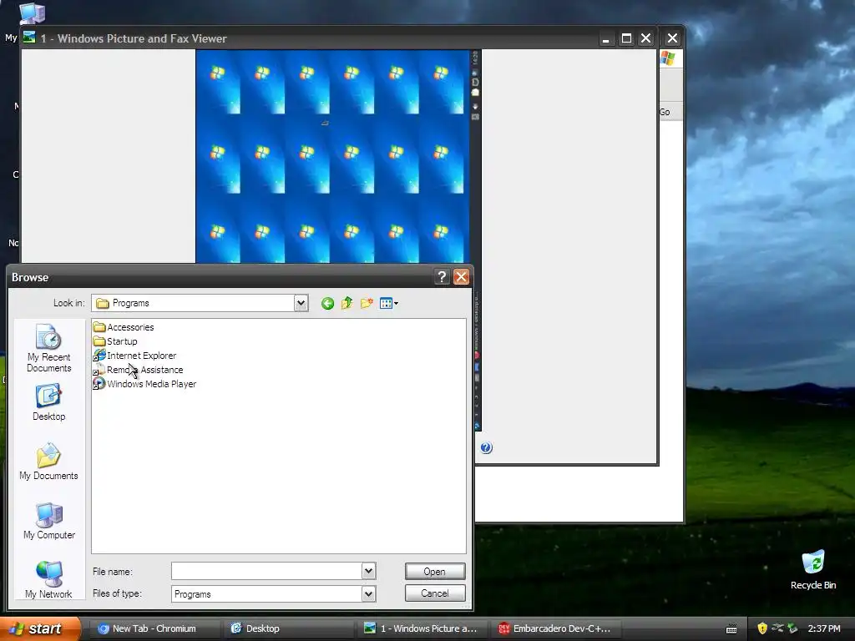Screen dimensions: 855x641
Task: Switch to Windows Picture taskbar button
Action: coord(423,628)
